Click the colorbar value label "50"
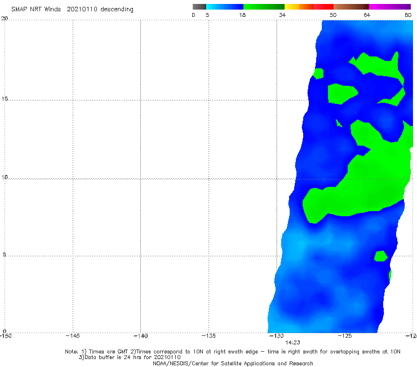 point(333,15)
